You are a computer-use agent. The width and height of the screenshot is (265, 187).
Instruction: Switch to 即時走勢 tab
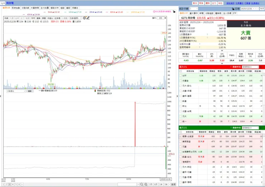pyautogui.click(x=16, y=8)
